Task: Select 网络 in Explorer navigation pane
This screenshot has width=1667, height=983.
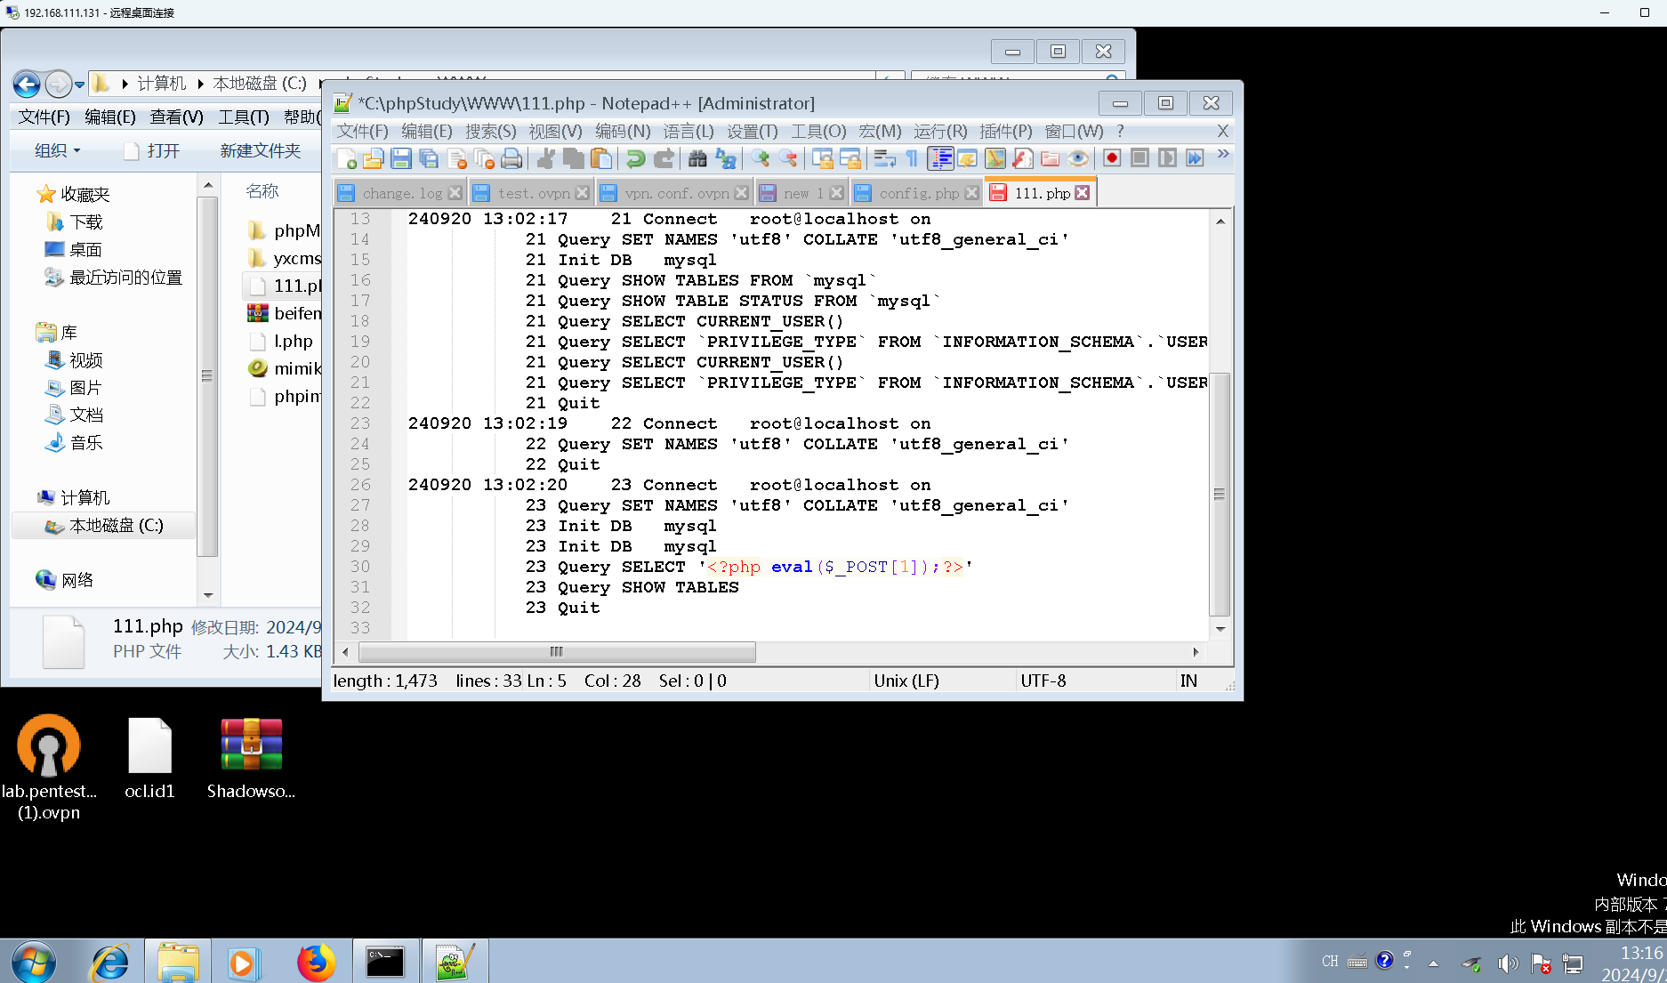Action: click(x=65, y=580)
